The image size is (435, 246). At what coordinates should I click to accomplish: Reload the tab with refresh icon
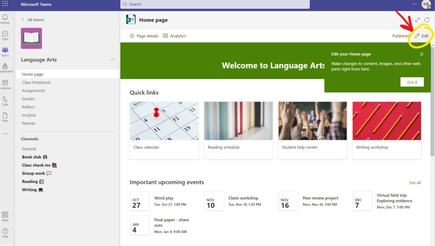click(427, 20)
